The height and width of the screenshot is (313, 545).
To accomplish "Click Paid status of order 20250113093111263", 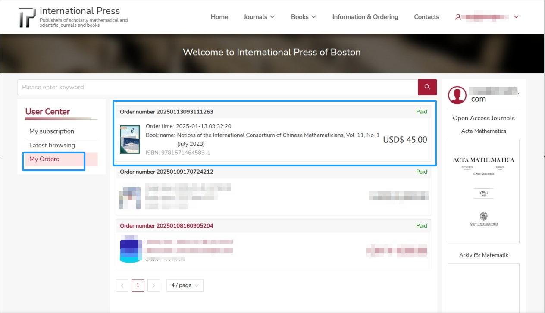I will 422,112.
